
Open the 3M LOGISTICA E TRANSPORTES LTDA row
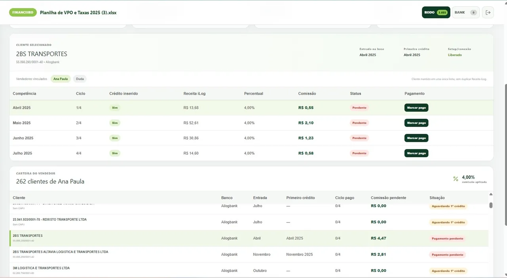tap(249, 270)
